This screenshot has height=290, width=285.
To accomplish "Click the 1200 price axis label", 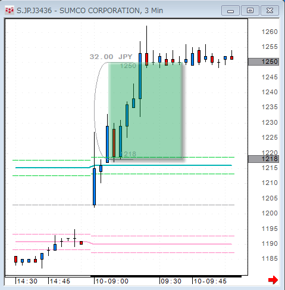I will point(270,213).
